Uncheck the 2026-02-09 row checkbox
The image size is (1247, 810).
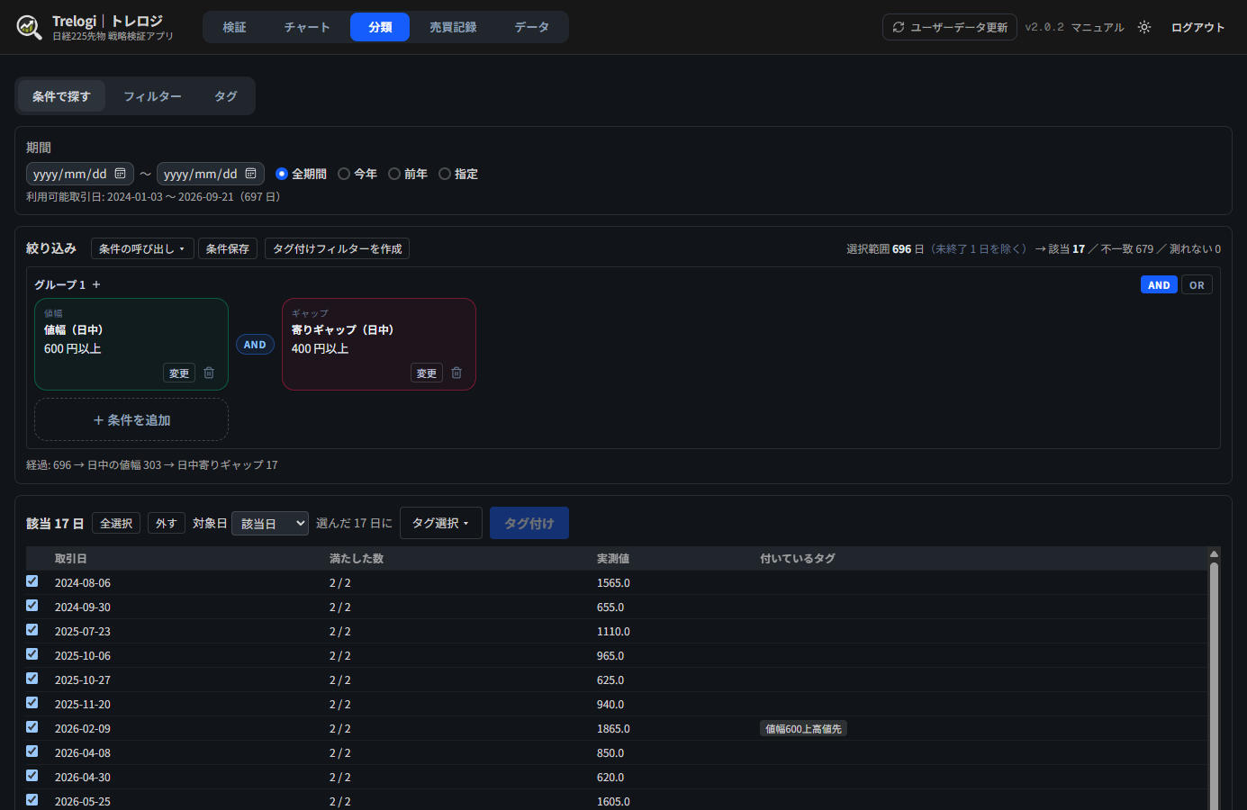[32, 727]
